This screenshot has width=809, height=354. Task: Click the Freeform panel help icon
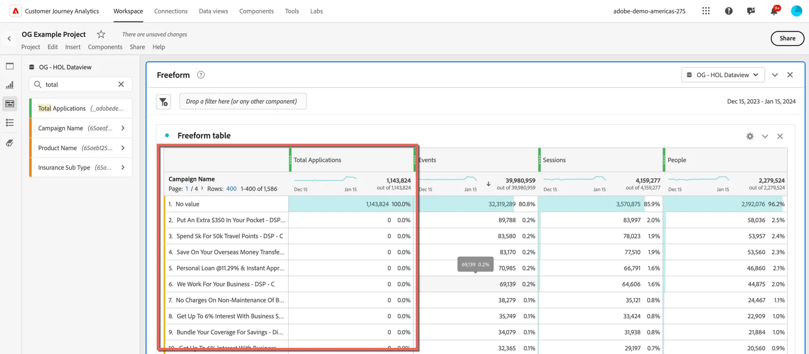(x=201, y=75)
